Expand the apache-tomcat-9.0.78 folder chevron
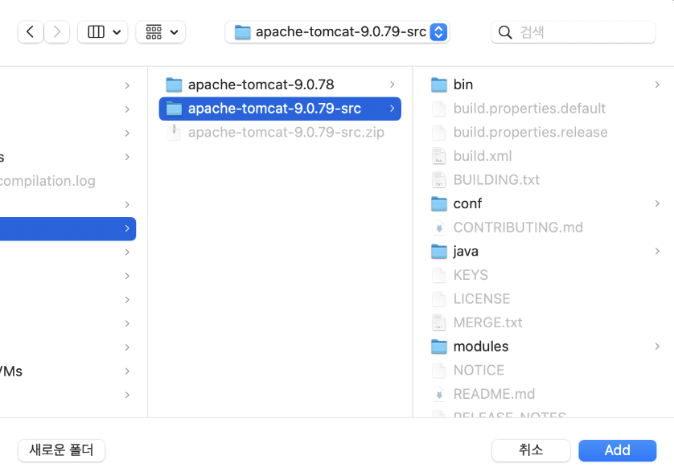This screenshot has height=468, width=674. (392, 84)
